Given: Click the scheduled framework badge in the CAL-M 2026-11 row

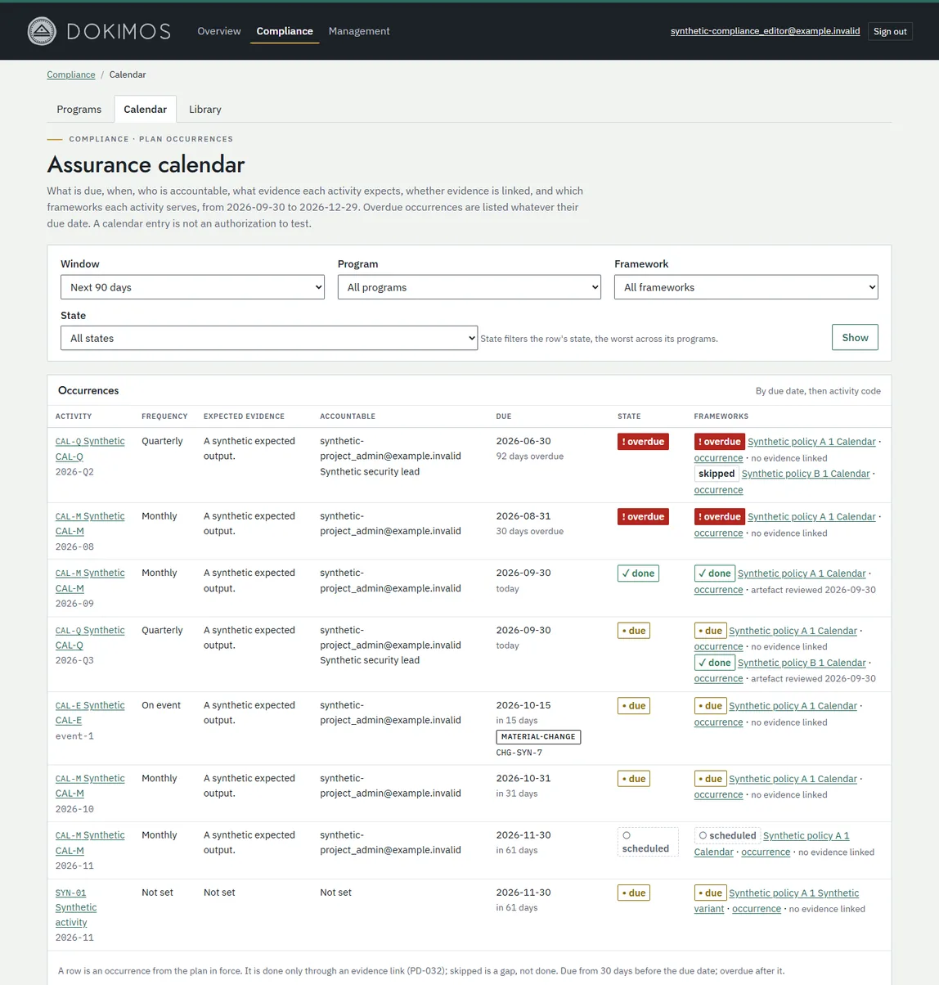Looking at the screenshot, I should (727, 835).
